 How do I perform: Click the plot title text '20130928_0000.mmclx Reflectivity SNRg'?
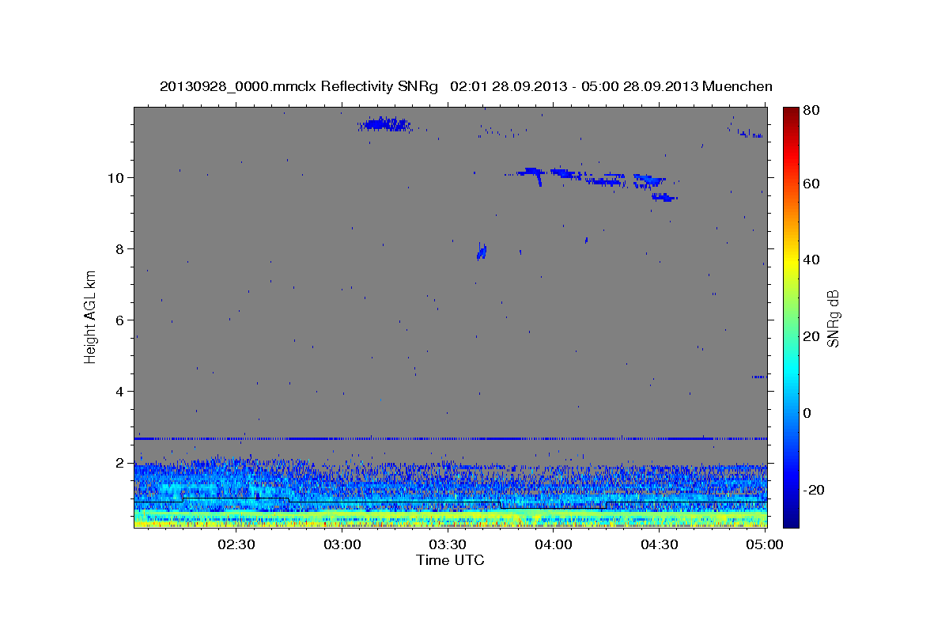point(299,86)
